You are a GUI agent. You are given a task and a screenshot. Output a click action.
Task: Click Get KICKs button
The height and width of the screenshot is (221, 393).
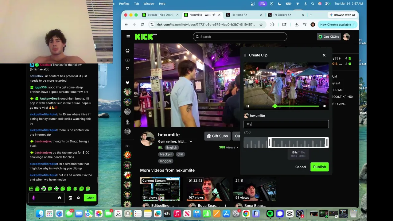pyautogui.click(x=329, y=37)
